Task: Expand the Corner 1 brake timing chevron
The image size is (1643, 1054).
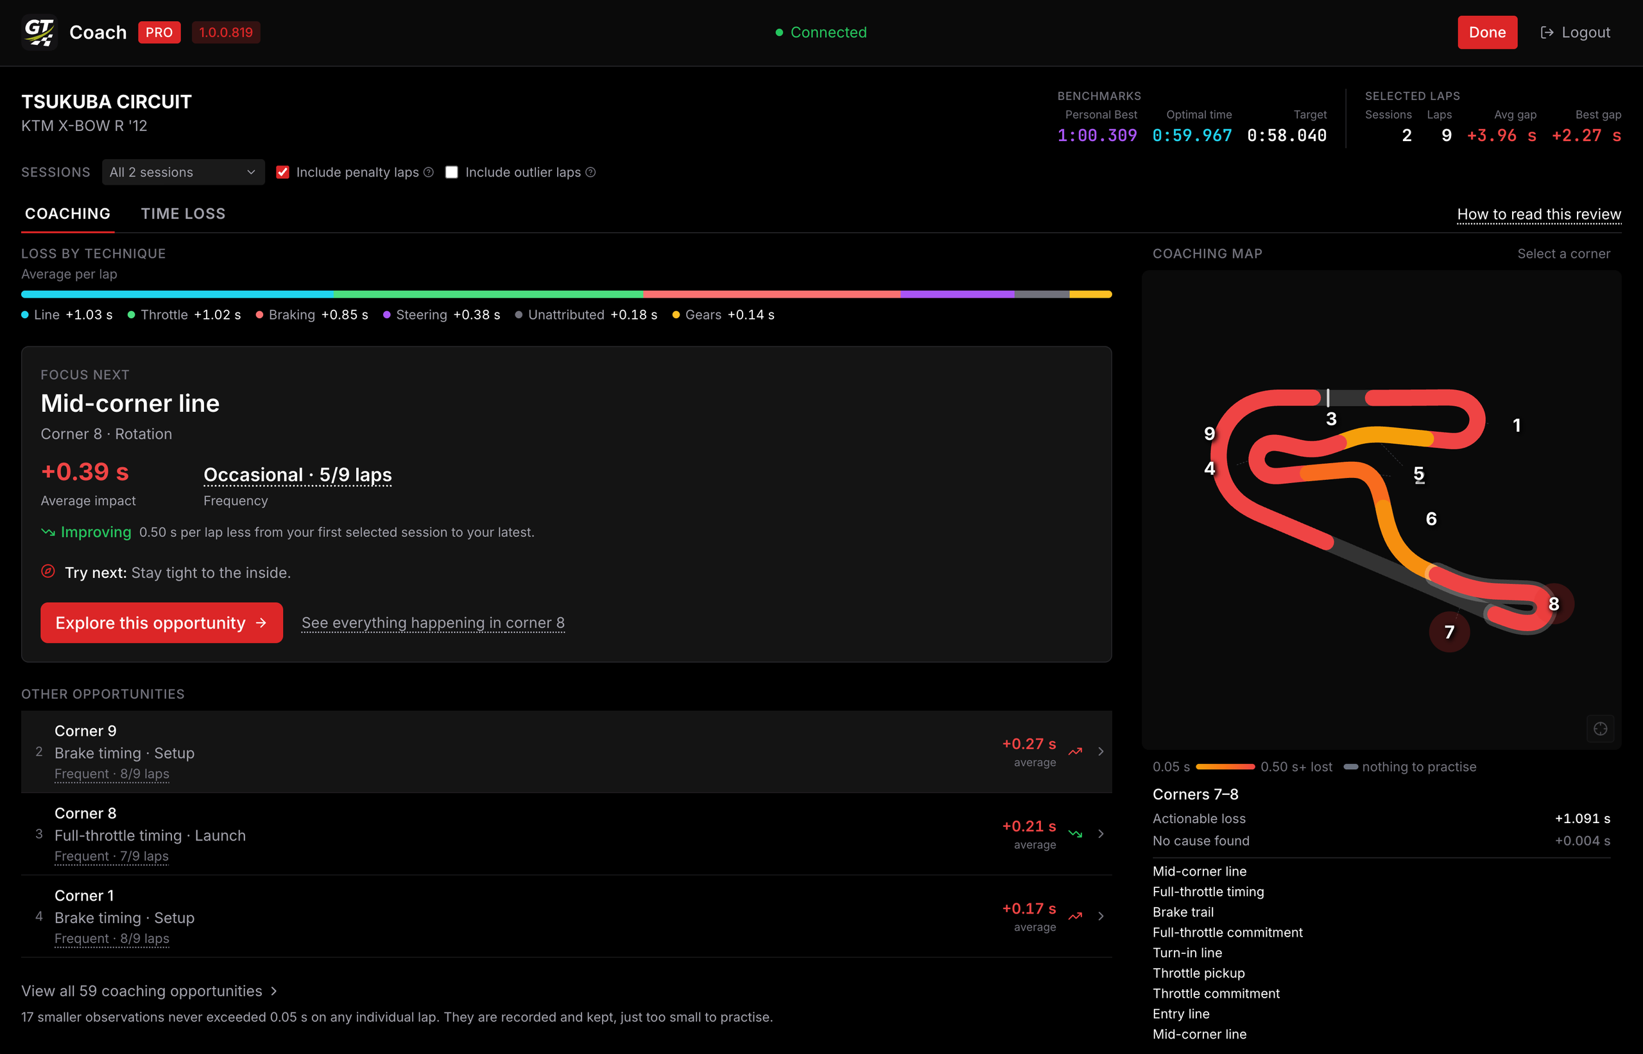Action: pyautogui.click(x=1101, y=917)
